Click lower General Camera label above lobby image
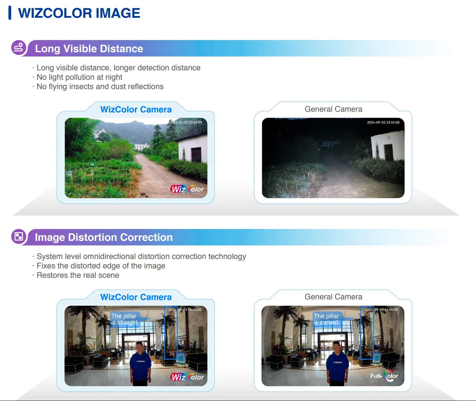Viewport: 476px width, 401px height. [x=333, y=297]
